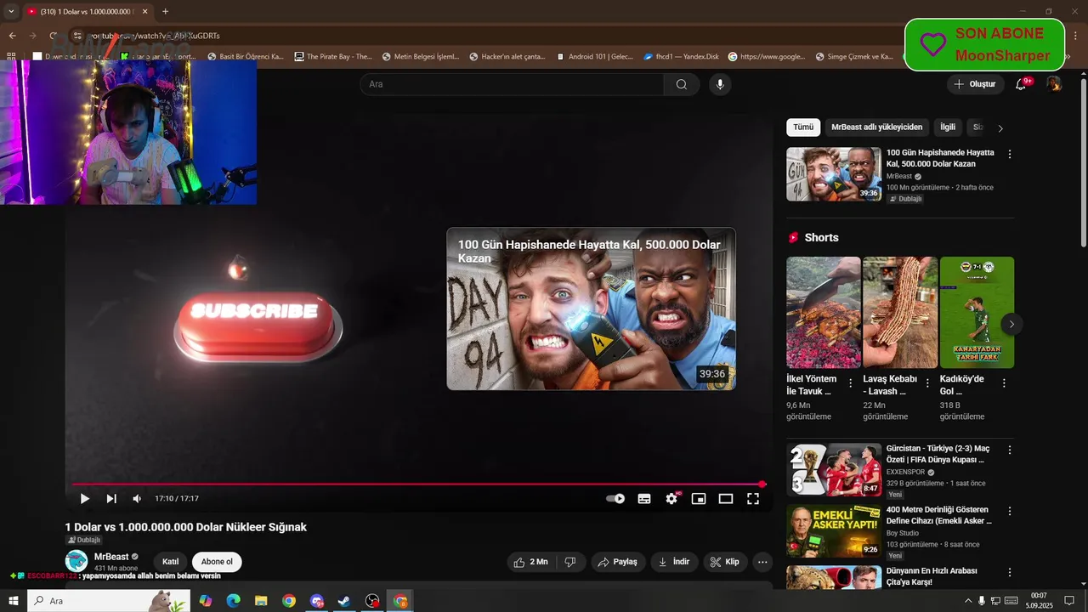Share the video via Paylaş button

point(617,562)
